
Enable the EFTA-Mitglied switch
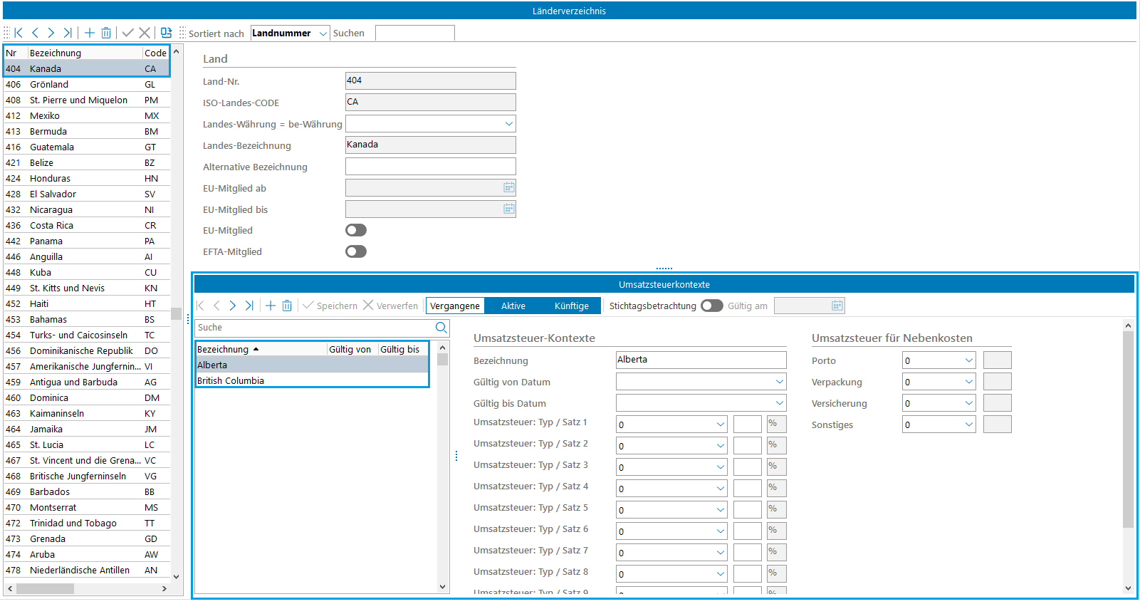(356, 251)
